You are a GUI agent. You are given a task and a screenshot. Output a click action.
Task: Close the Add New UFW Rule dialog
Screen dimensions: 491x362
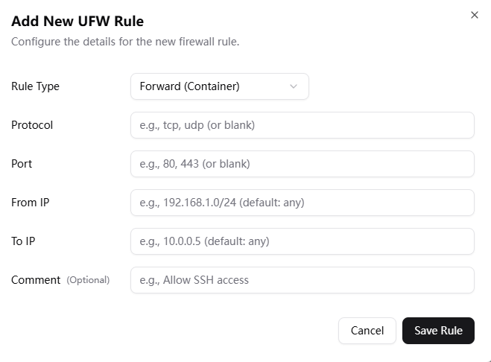click(475, 15)
